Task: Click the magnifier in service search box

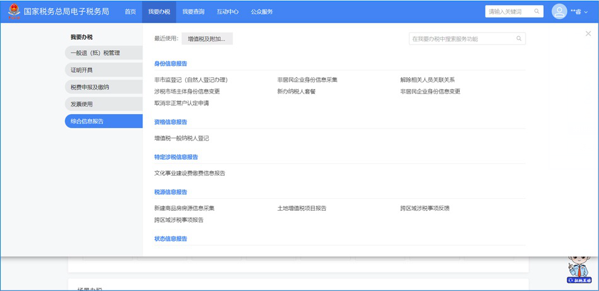Action: [x=519, y=39]
